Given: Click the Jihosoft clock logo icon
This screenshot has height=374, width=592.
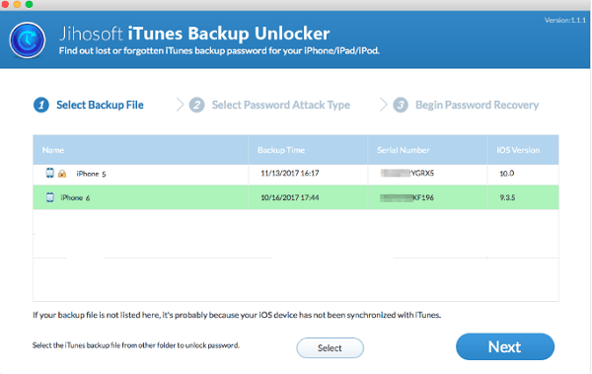Looking at the screenshot, I should [x=28, y=40].
